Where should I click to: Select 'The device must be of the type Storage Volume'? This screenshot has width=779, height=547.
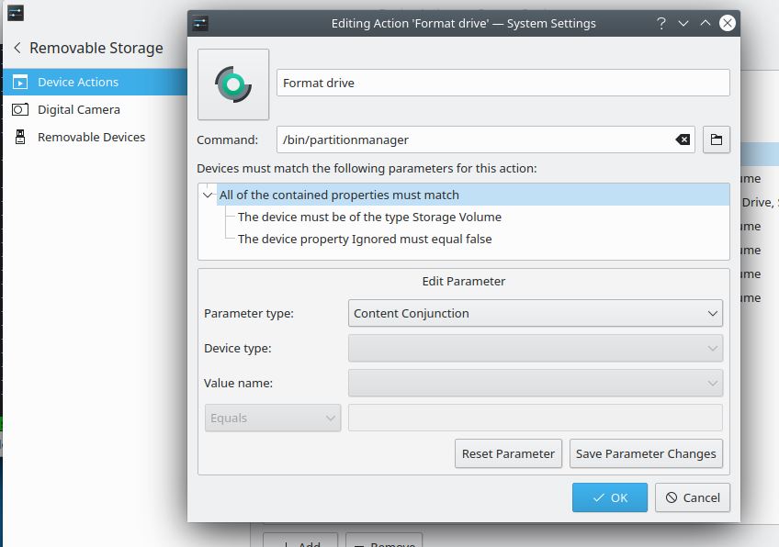[x=369, y=217]
